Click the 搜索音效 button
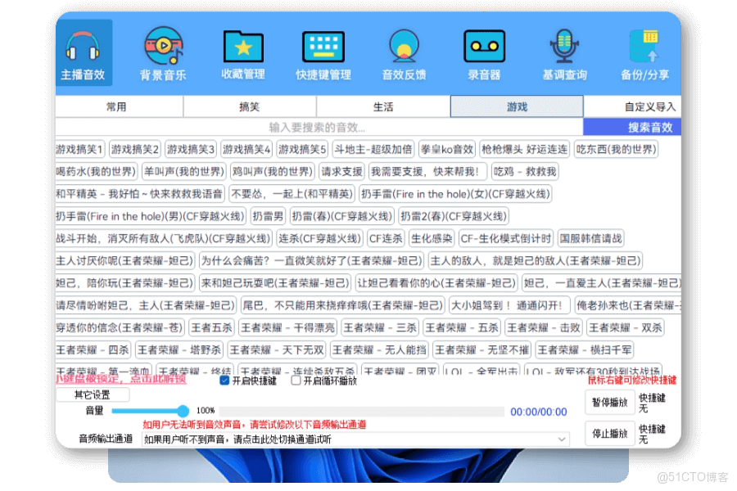This screenshot has height=491, width=737. tap(632, 127)
